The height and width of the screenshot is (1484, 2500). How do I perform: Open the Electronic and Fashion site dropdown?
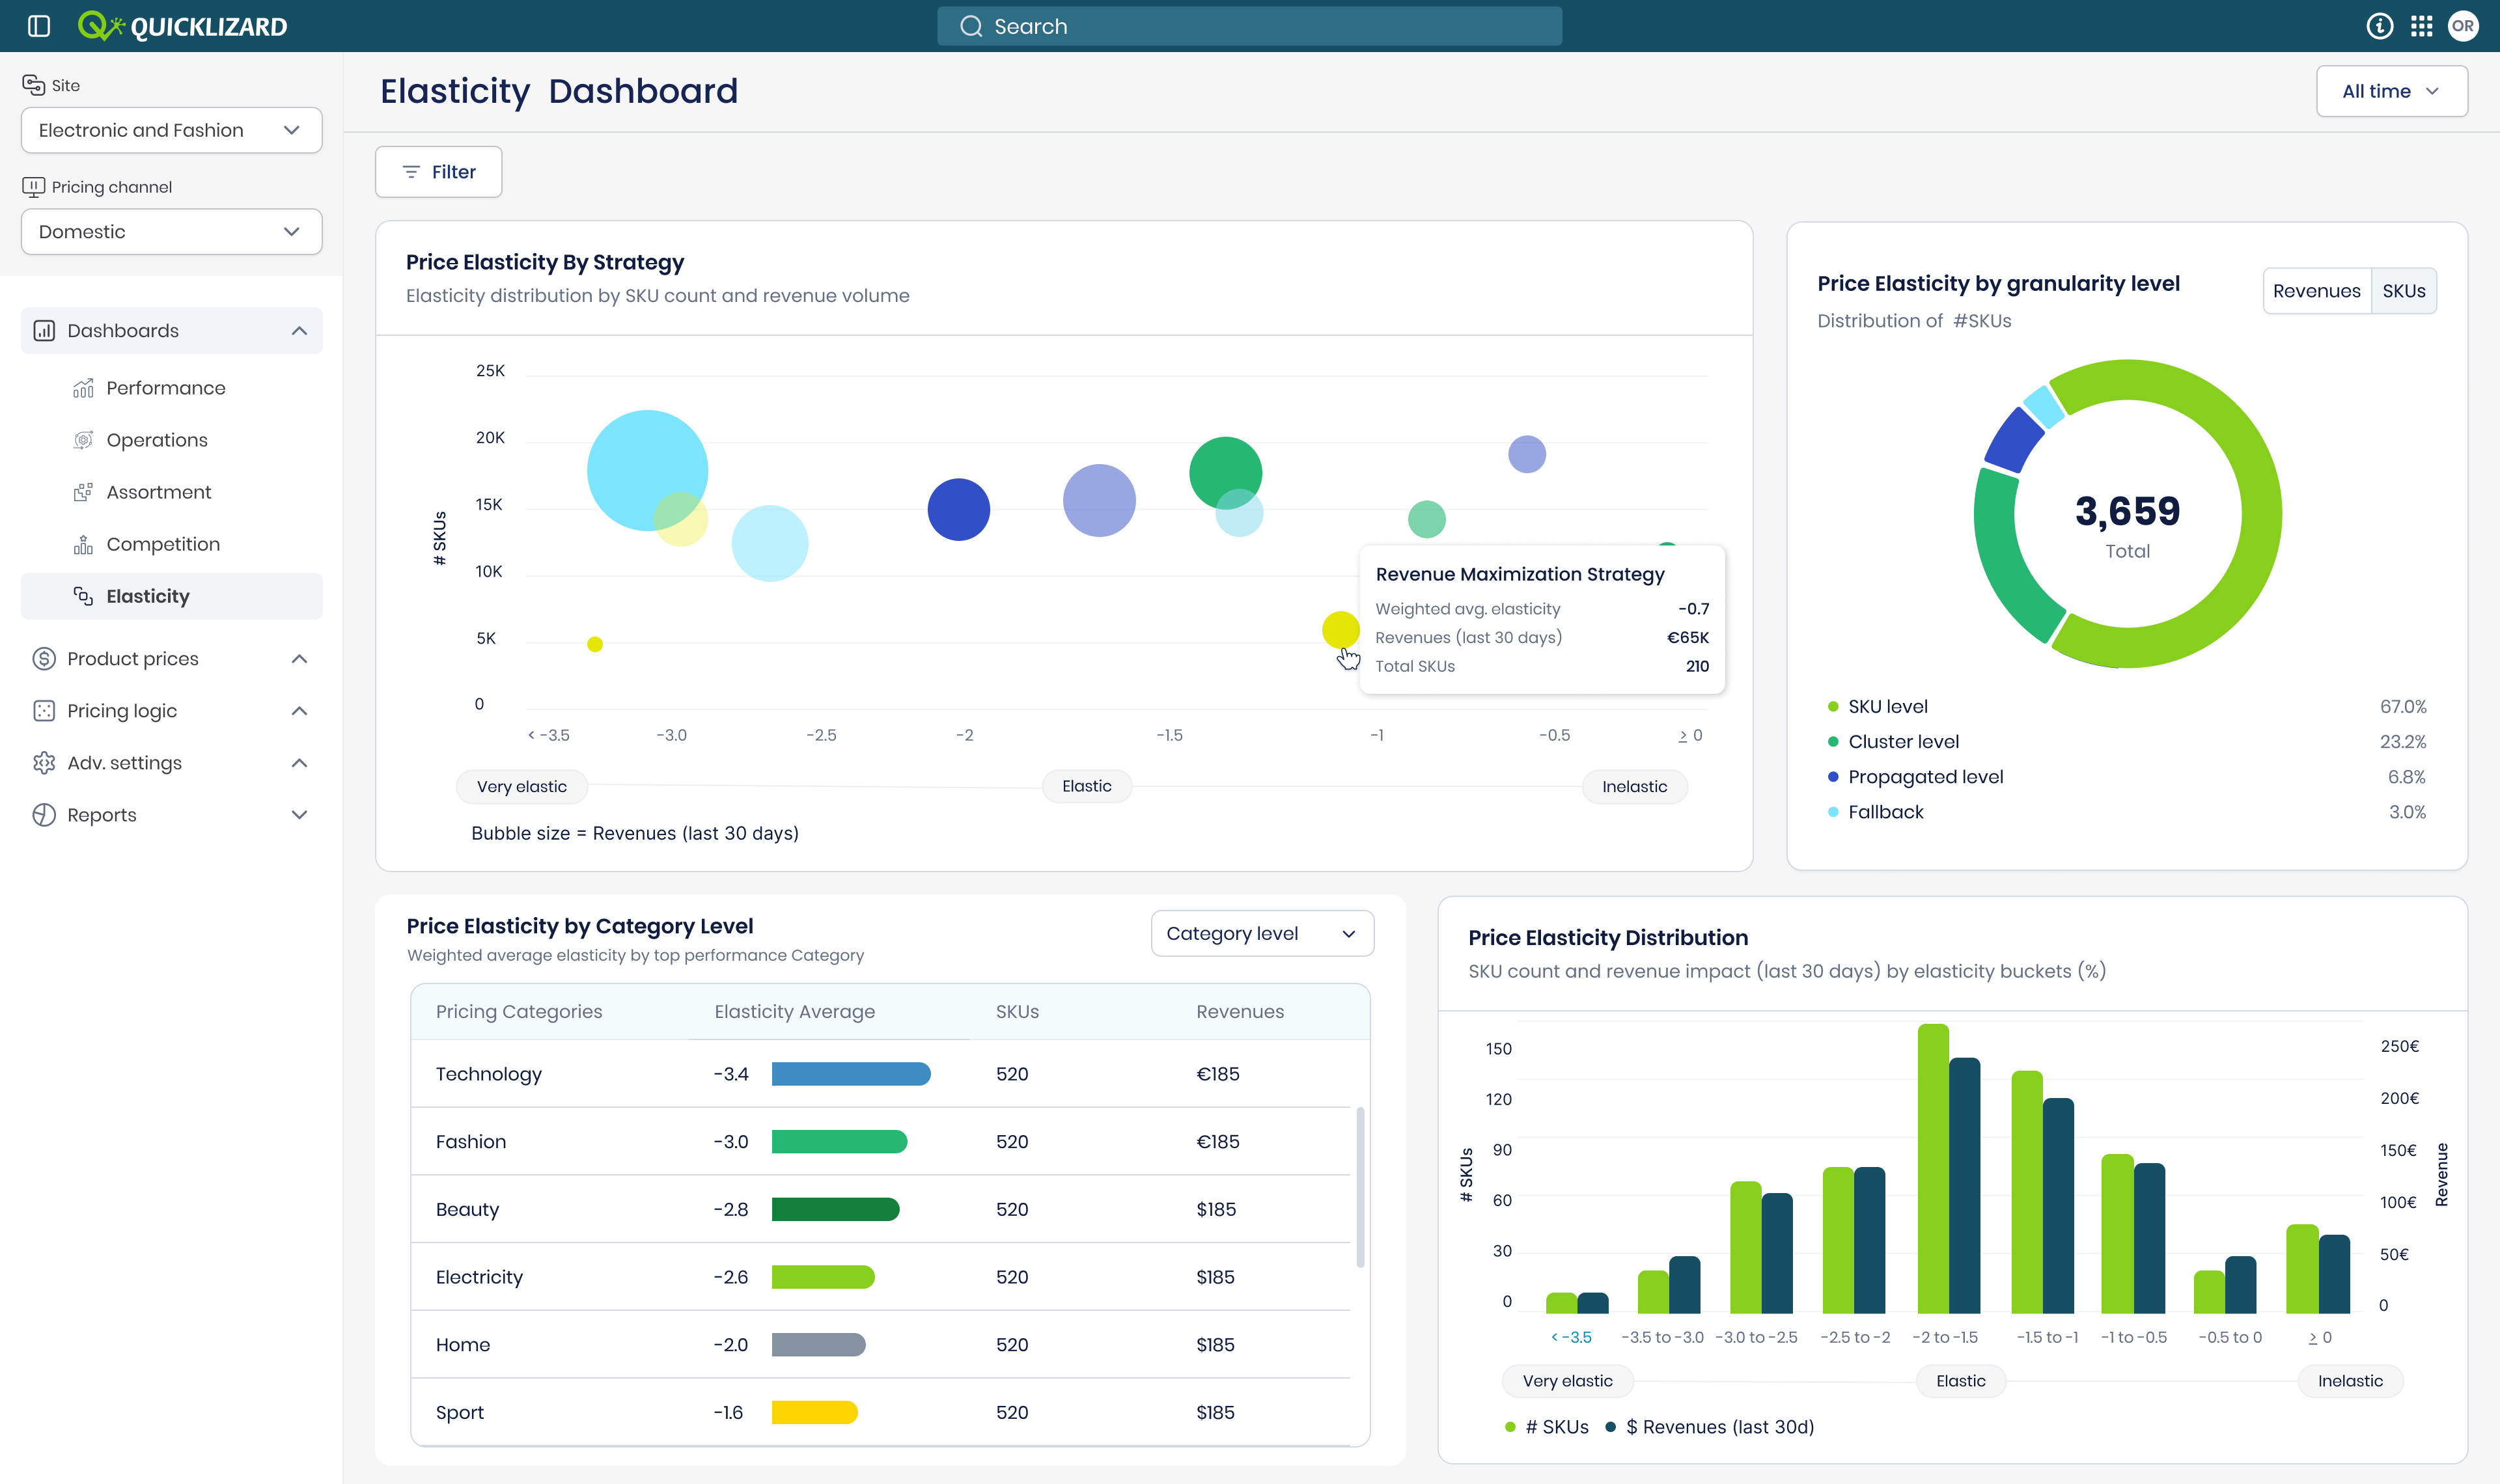click(171, 130)
